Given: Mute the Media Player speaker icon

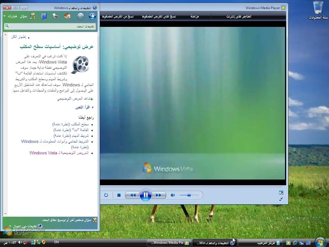Looking at the screenshot, I should pos(173,195).
